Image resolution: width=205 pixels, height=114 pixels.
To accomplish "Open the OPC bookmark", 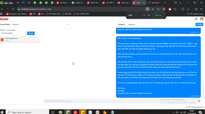I will 33,14.
